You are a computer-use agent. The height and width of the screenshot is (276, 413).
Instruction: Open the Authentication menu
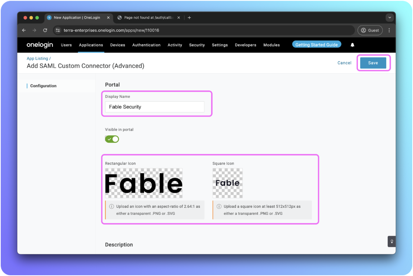[146, 45]
